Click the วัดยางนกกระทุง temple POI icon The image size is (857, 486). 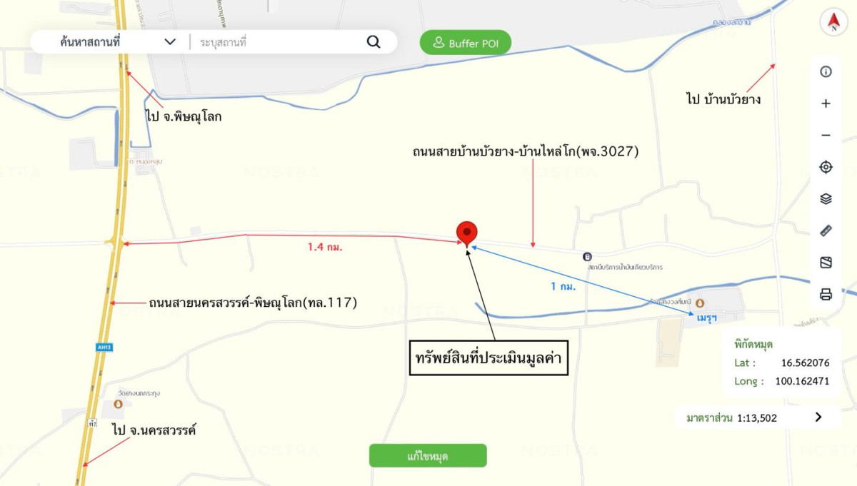118,403
